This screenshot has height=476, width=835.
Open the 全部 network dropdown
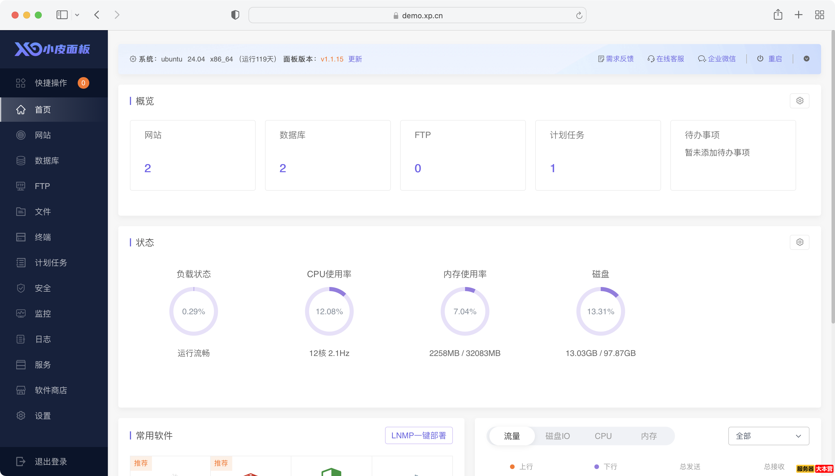tap(768, 436)
